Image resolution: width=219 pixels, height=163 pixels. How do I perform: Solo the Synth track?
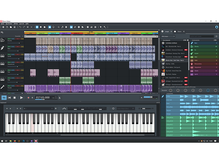coord(9,54)
